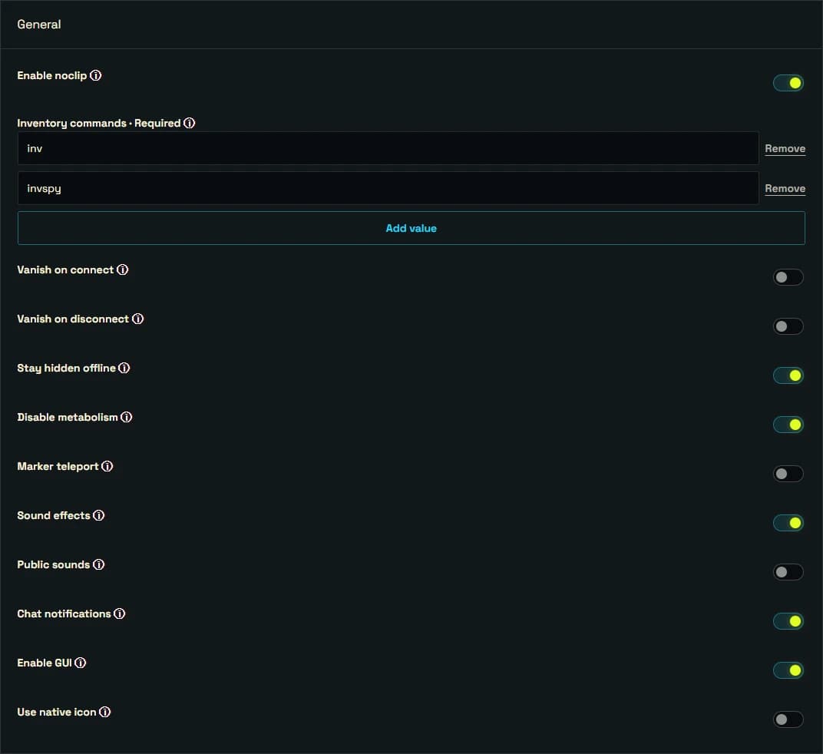
Task: Click the General section heading
Action: pos(39,25)
